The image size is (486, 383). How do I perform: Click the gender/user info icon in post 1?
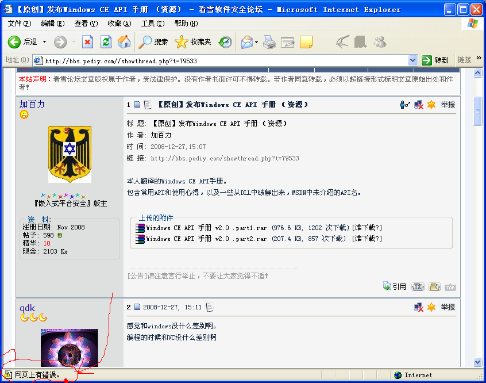[405, 105]
